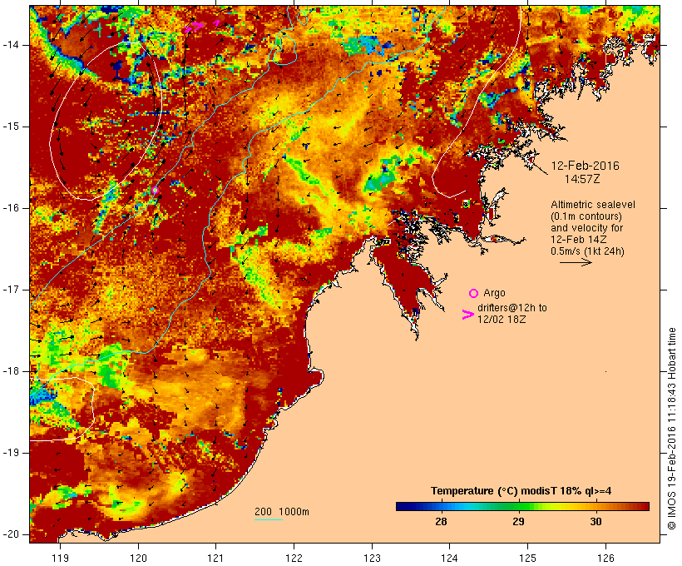Select the date text 12-Feb-2016
The height and width of the screenshot is (566, 682).
pyautogui.click(x=585, y=166)
